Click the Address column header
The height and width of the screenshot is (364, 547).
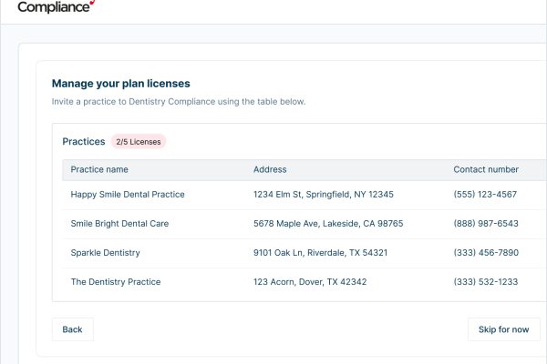(x=270, y=169)
